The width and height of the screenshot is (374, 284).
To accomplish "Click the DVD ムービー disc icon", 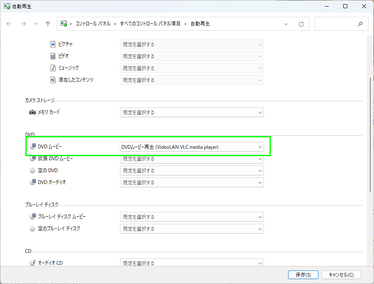I will (33, 146).
